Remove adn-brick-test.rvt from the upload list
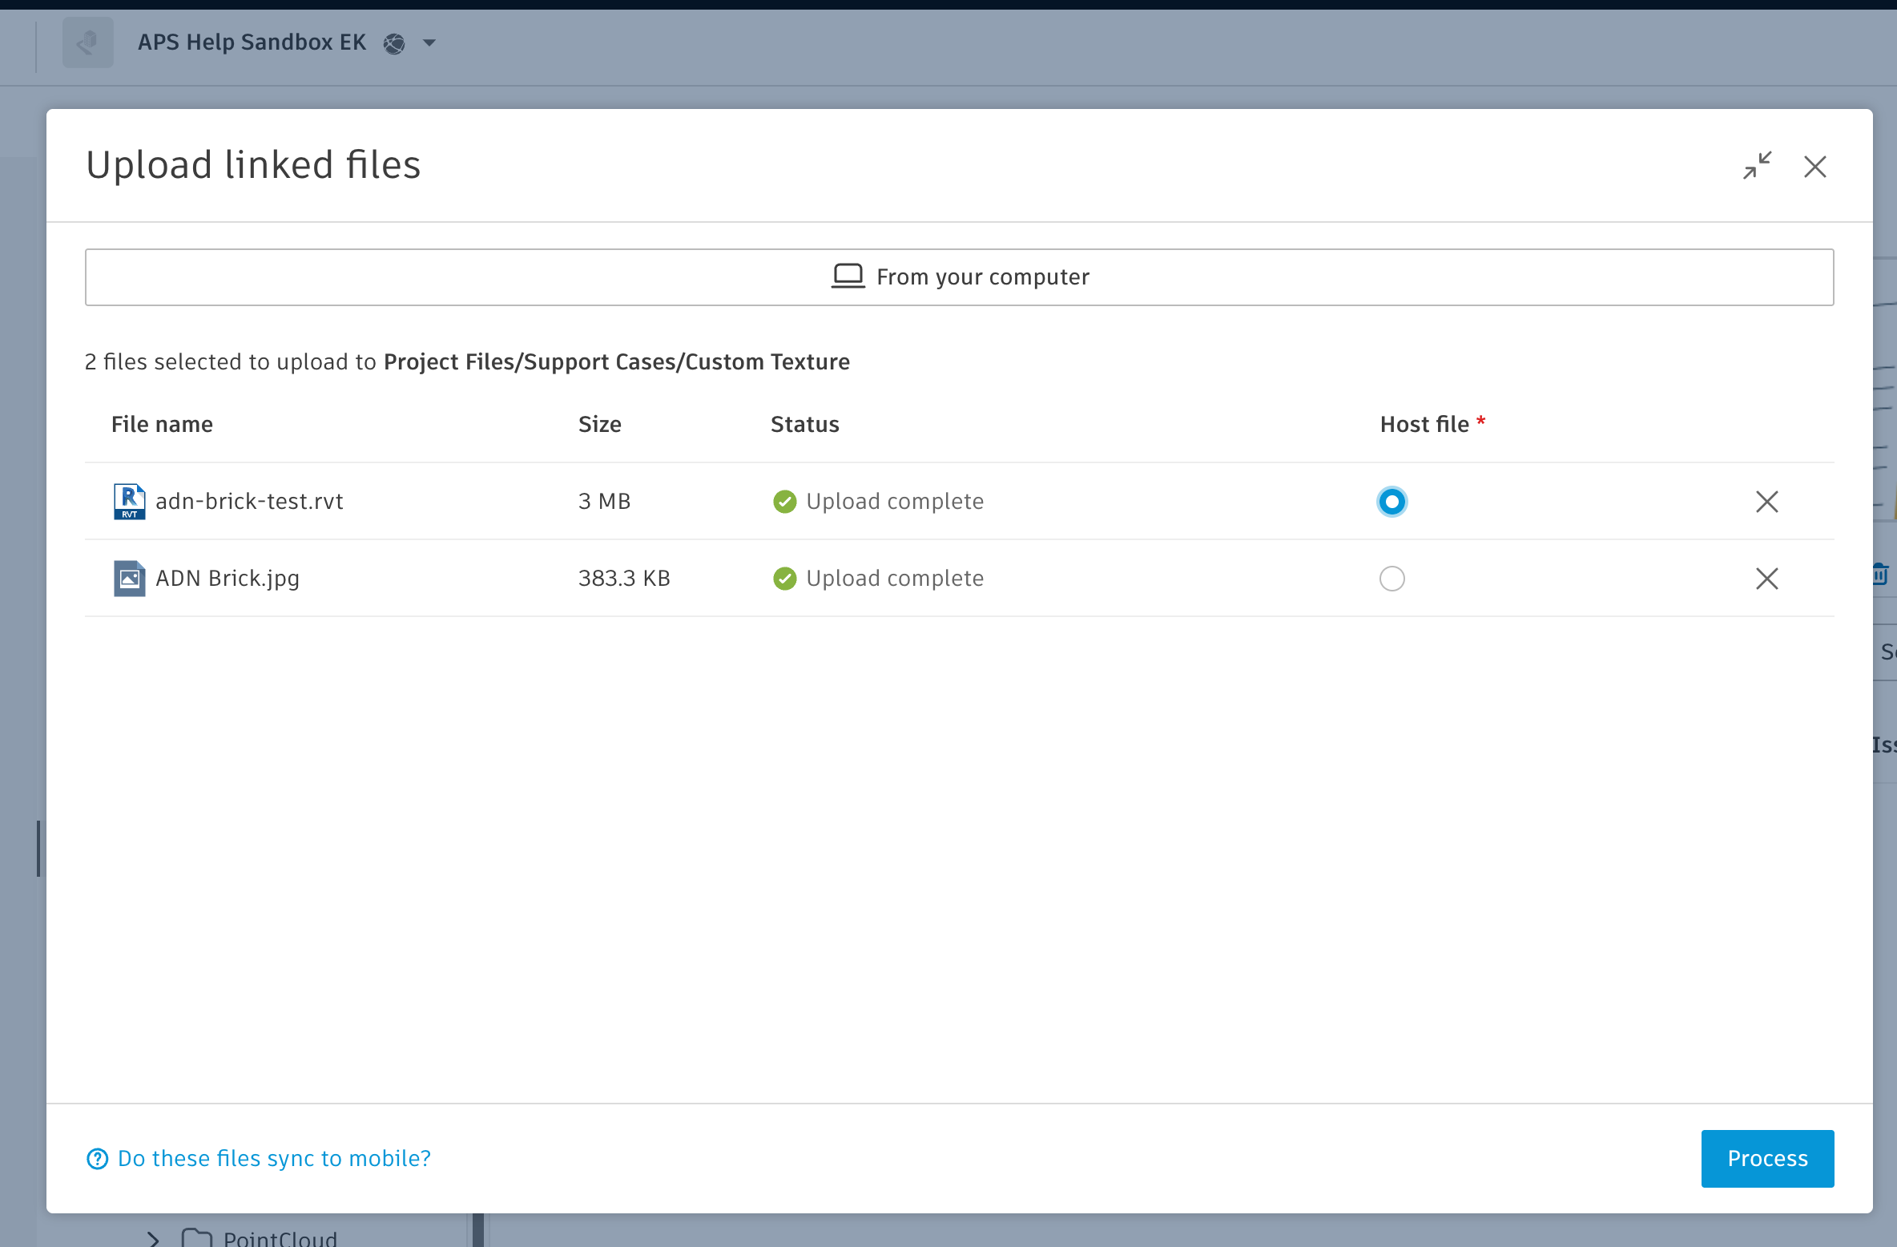This screenshot has height=1247, width=1897. pos(1766,502)
